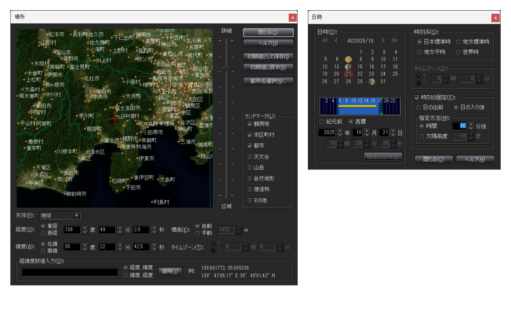This screenshot has width=511, height=317.
Task: Click the 24-hour time bar
Action: pyautogui.click(x=360, y=106)
